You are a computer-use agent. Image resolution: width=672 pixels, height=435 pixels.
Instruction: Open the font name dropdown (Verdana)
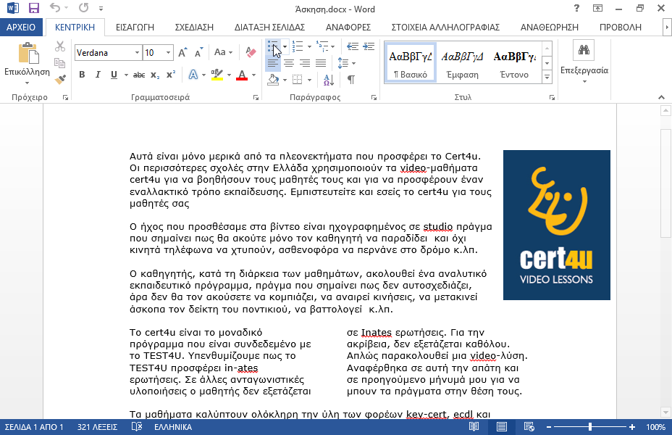click(x=137, y=52)
